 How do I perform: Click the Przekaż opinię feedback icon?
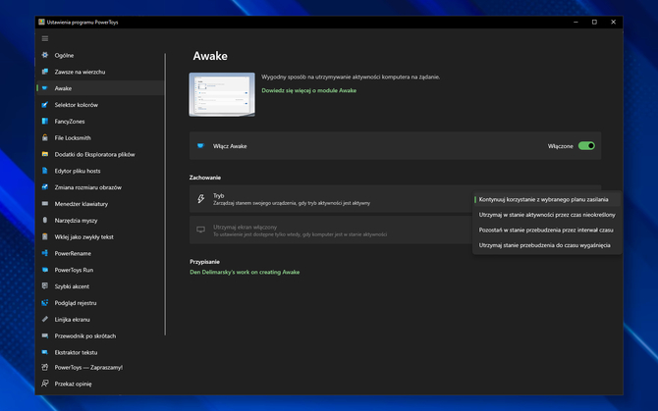click(x=45, y=384)
